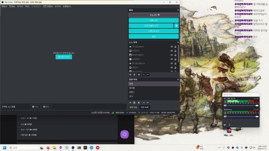Viewport: 269px width, 151px height.
Task: Undock the 제어 (Controls) panel
Action: click(178, 10)
